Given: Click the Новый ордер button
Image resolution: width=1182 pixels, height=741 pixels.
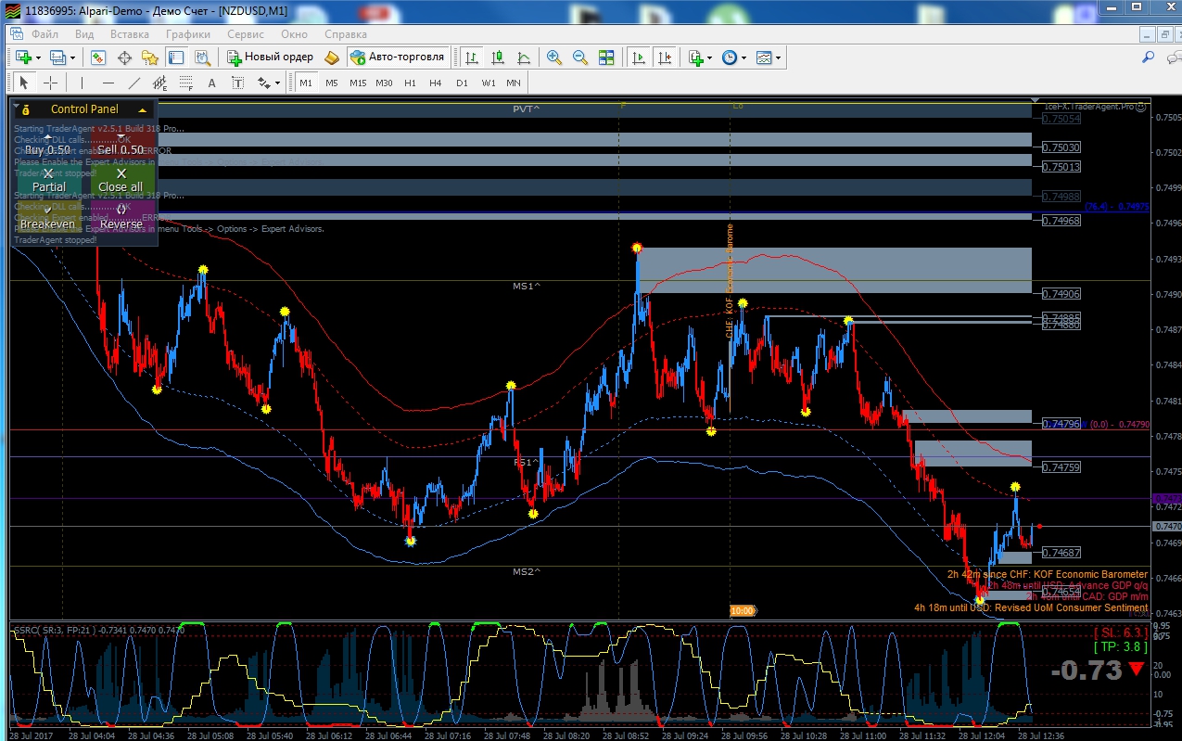Looking at the screenshot, I should [271, 57].
